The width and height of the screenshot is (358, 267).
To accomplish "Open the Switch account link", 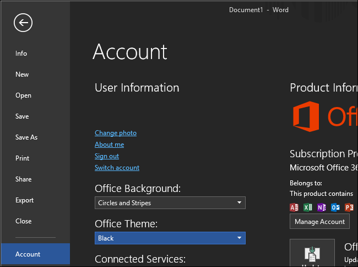I will [117, 168].
